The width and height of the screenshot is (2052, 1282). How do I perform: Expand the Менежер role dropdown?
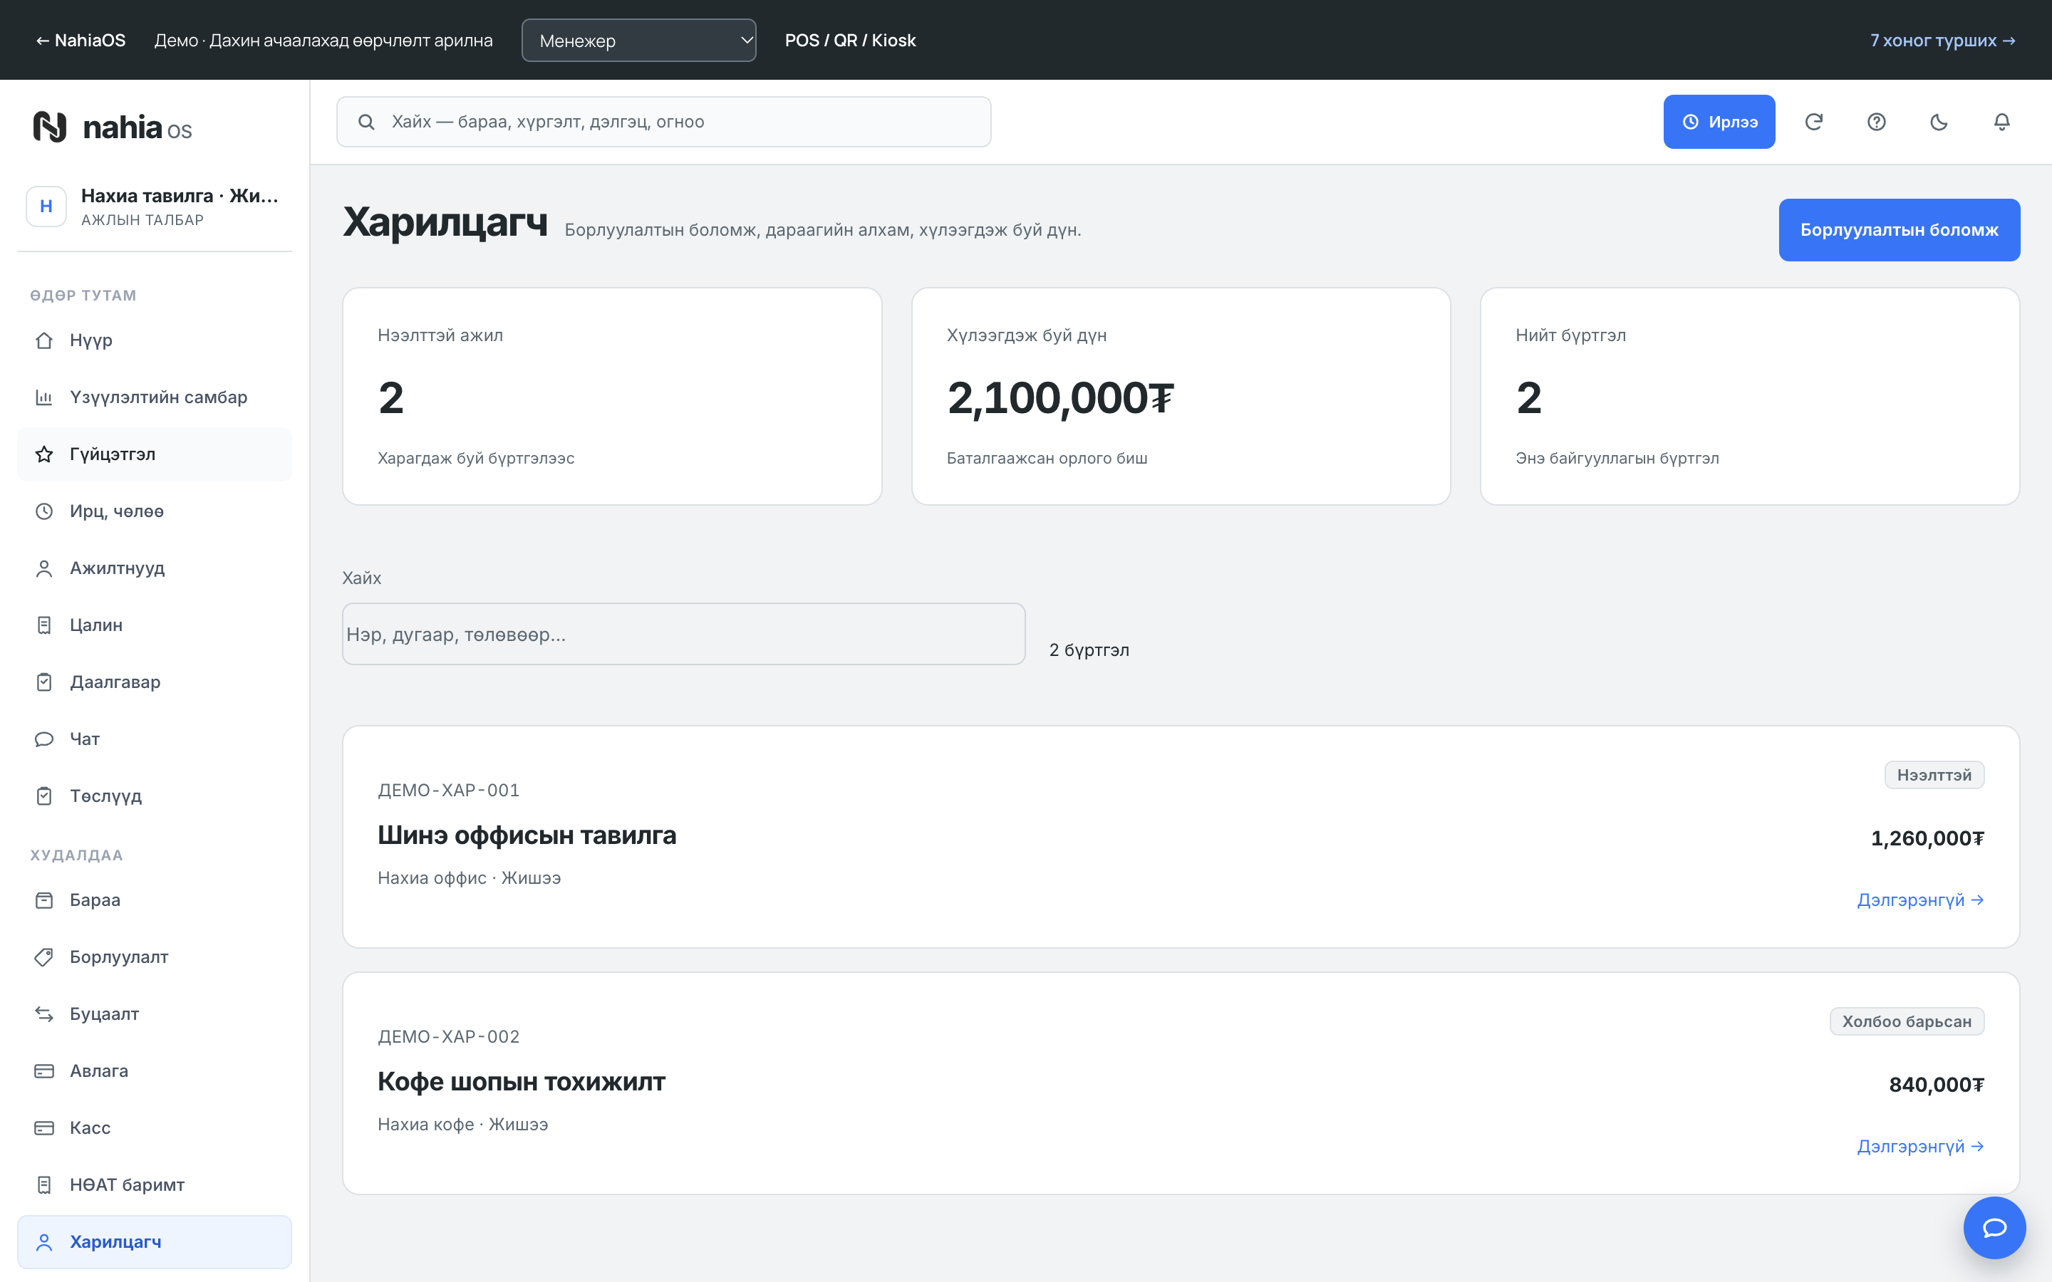(x=638, y=41)
